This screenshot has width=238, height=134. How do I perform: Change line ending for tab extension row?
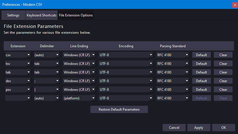point(79,72)
